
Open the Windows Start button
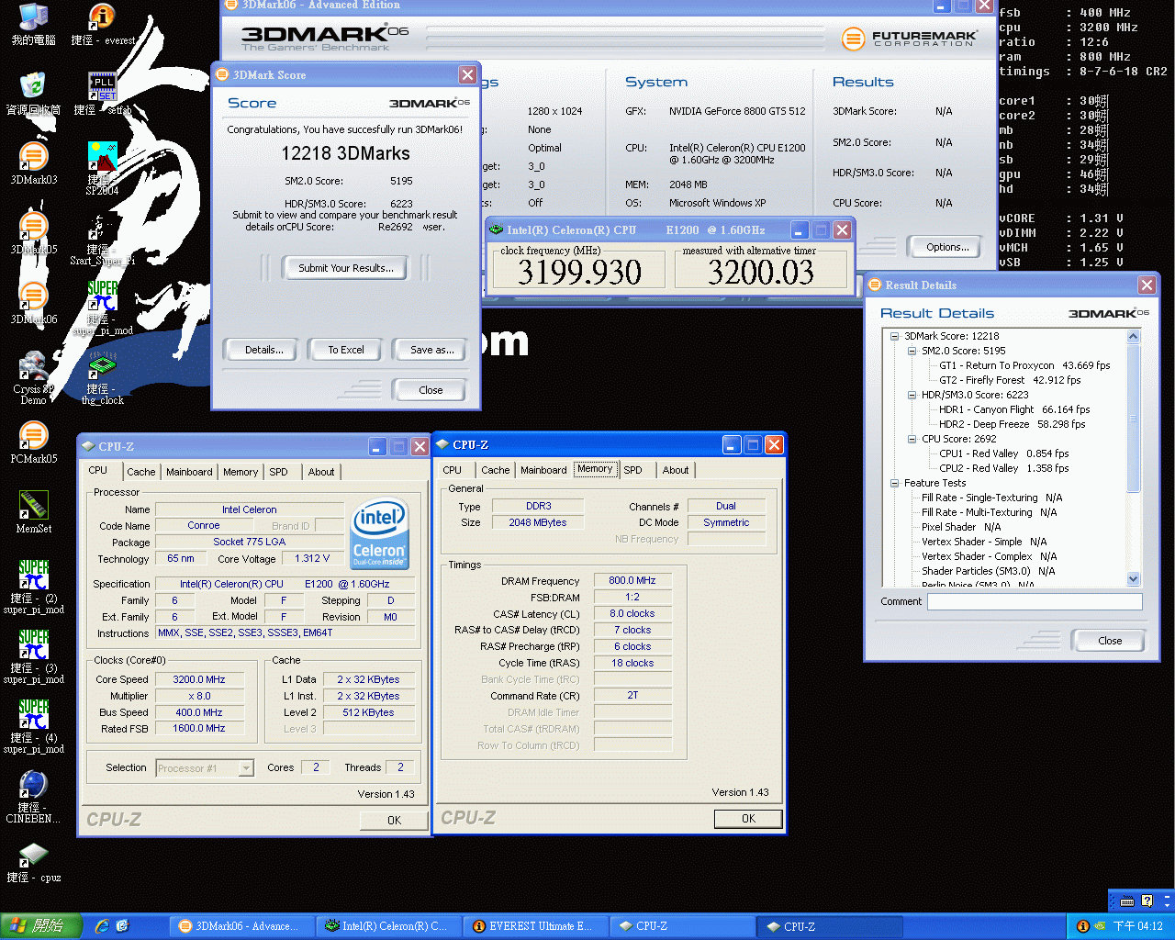pos(41,926)
